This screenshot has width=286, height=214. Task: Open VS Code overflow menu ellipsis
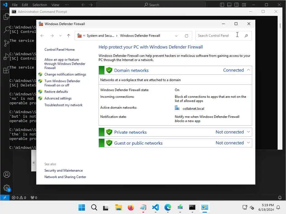[x=67, y=5]
